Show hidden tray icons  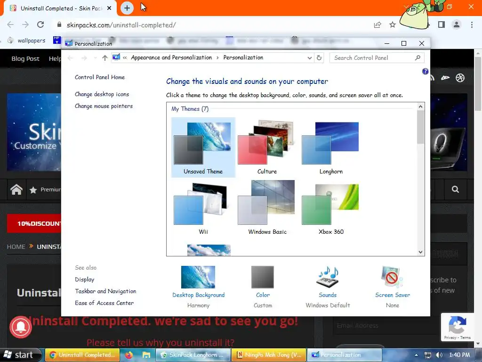(x=416, y=355)
